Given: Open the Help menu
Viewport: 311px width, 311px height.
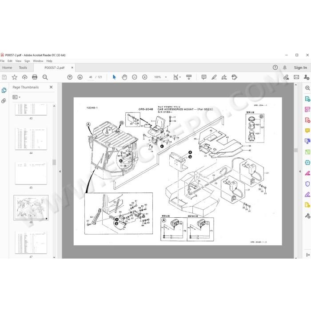Looking at the screenshot, I should [49, 61].
